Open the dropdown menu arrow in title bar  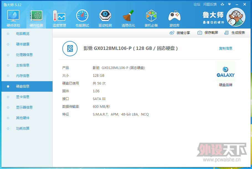229,4
